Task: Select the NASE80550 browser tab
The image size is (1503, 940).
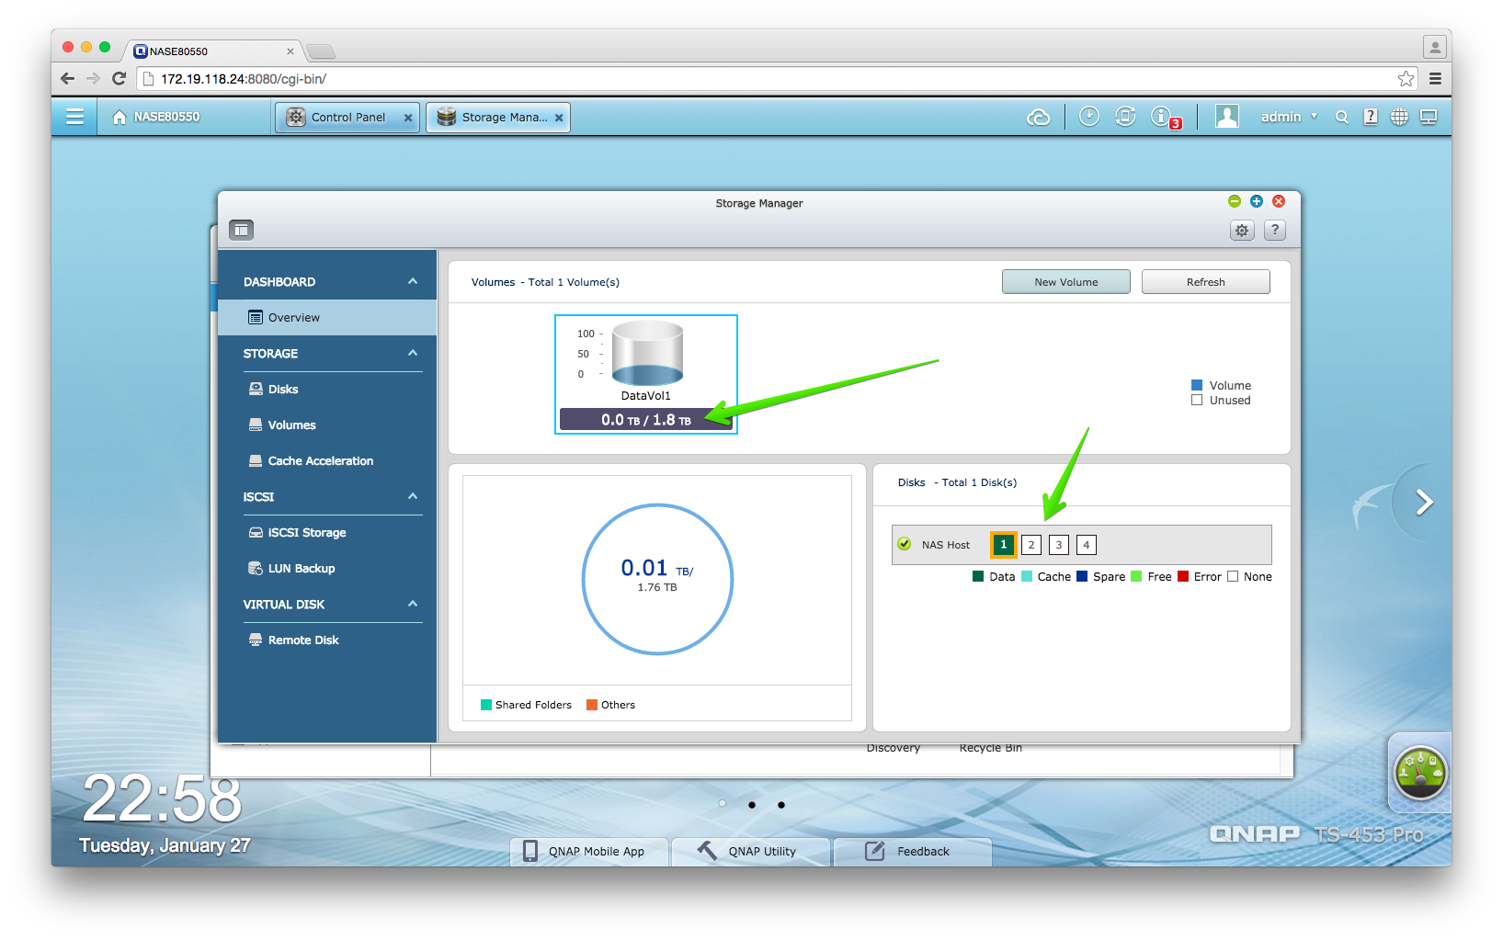Action: tap(214, 51)
